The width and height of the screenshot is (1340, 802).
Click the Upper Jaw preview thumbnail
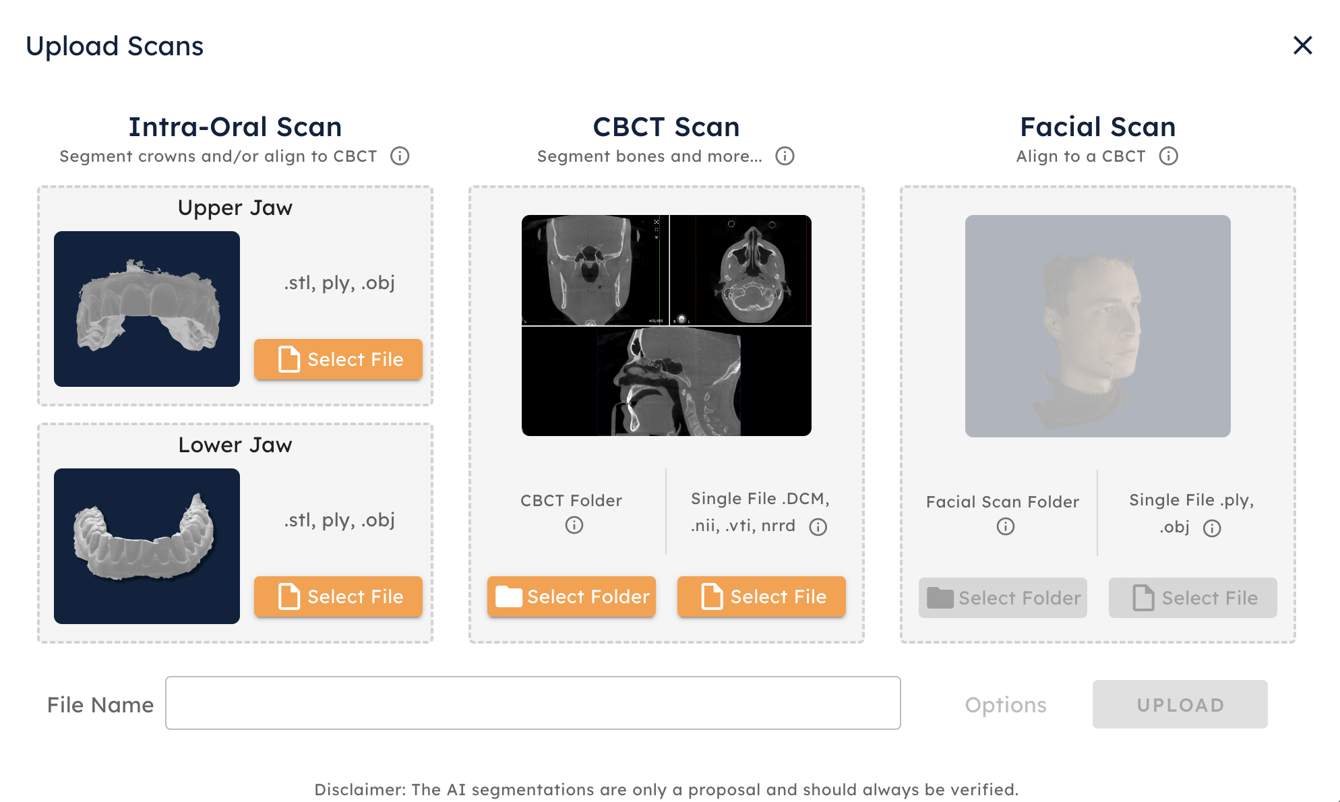147,309
